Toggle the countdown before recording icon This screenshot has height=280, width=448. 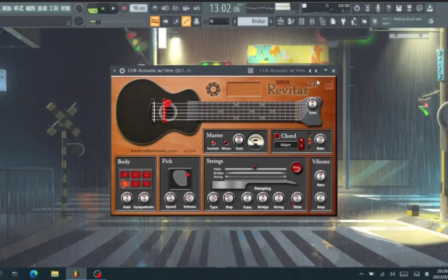click(176, 8)
